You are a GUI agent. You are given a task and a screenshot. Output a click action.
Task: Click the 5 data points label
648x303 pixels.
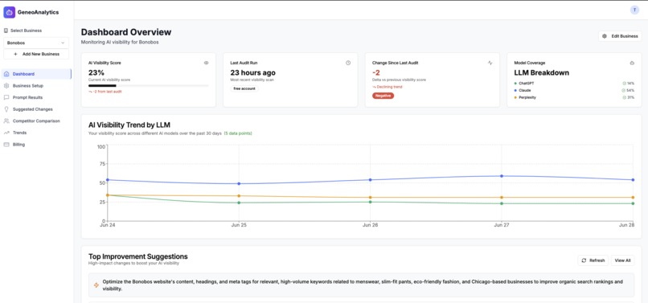tap(238, 133)
